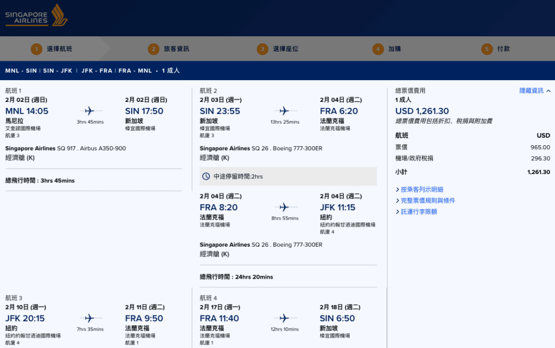This screenshot has width=555, height=348.
Task: Open 託運行李限額 link
Action: click(x=419, y=211)
